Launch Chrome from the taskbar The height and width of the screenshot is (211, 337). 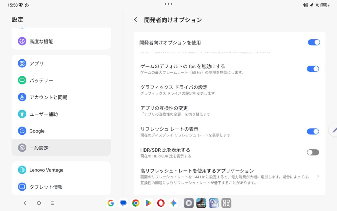pyautogui.click(x=136, y=203)
